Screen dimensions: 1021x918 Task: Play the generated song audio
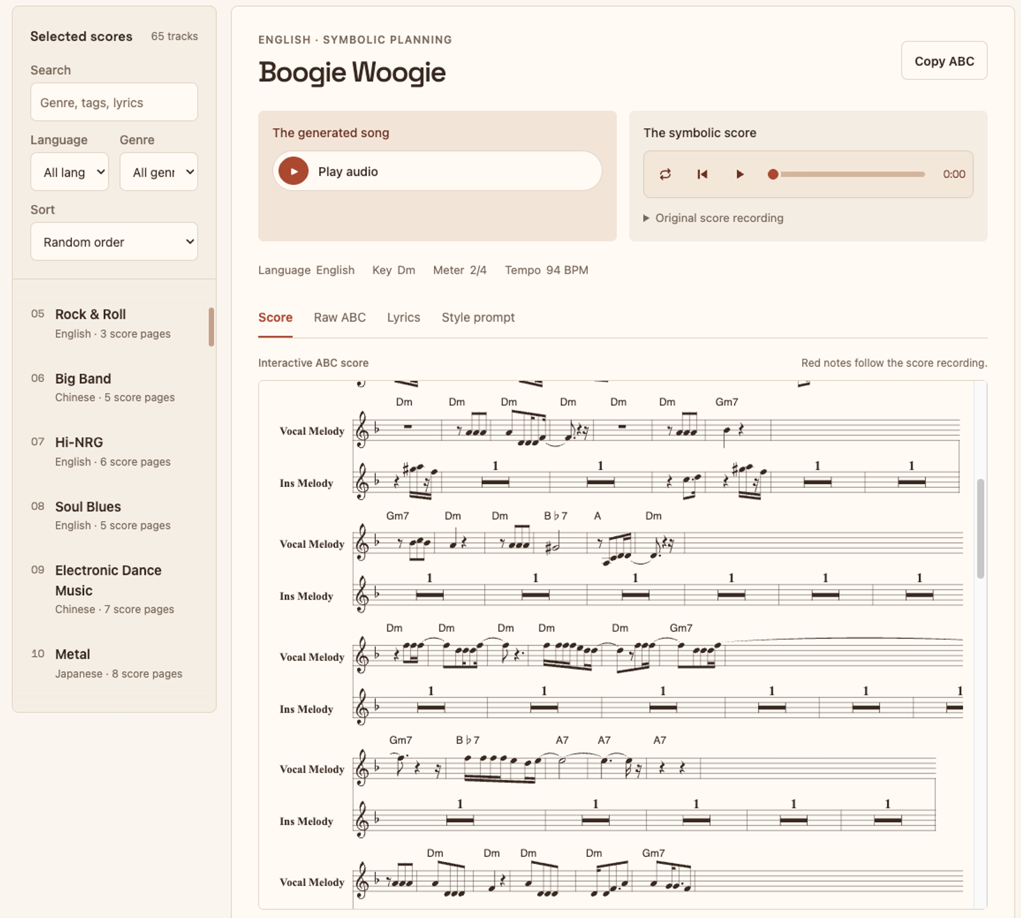point(294,171)
